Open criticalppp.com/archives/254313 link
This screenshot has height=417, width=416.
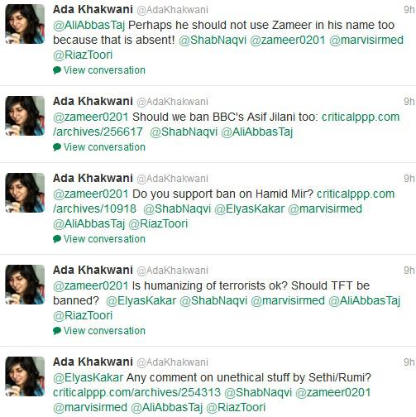(x=136, y=392)
